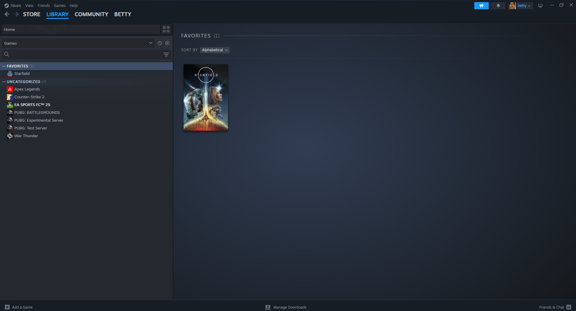Open the Starfield cover thumbnail
The height and width of the screenshot is (311, 576).
coord(206,98)
